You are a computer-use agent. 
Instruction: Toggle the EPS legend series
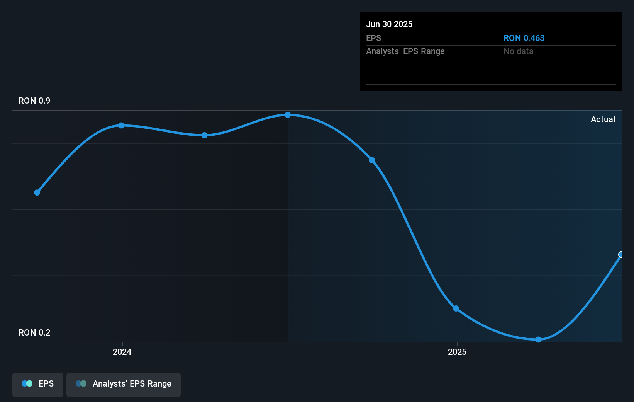click(38, 385)
